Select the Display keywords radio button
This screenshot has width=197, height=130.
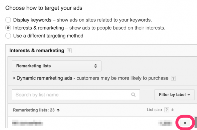8,20
